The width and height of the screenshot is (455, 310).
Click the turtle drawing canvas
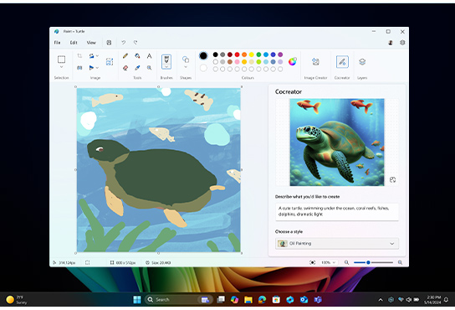[158, 170]
